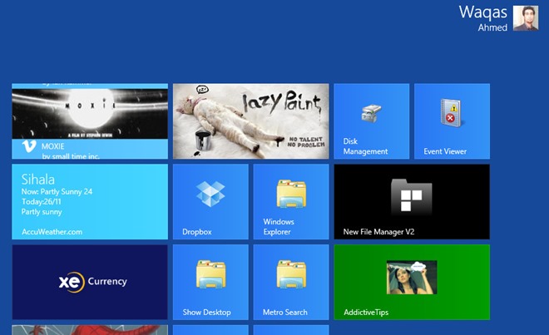Click the Disk Management label
The image size is (549, 335).
(x=365, y=146)
